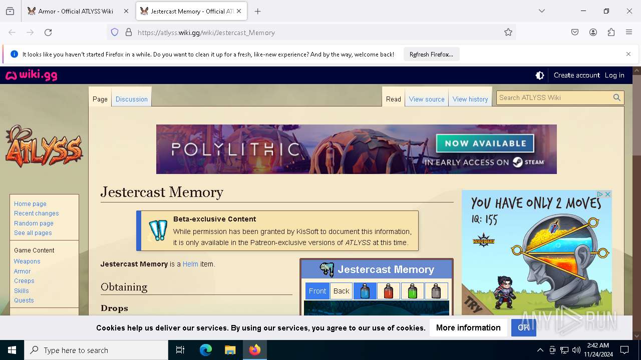Viewport: 641px width, 360px height.
Task: Open the View source tab
Action: pos(427,99)
